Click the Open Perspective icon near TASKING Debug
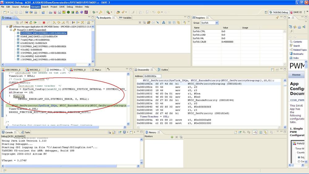 pyautogui.click(x=266, y=12)
